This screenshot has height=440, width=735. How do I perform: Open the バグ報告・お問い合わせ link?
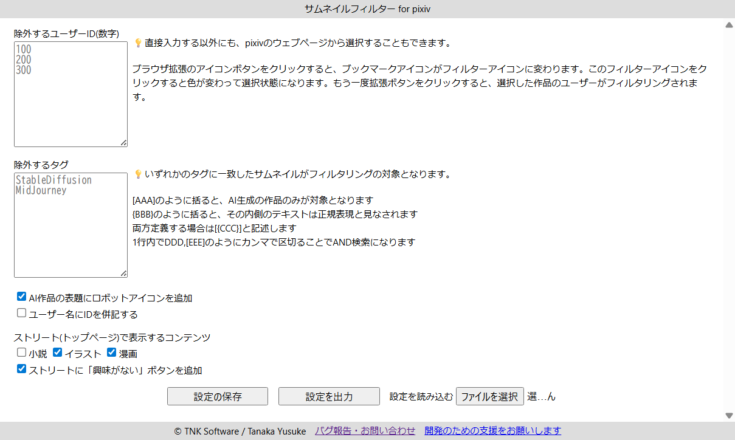(365, 431)
